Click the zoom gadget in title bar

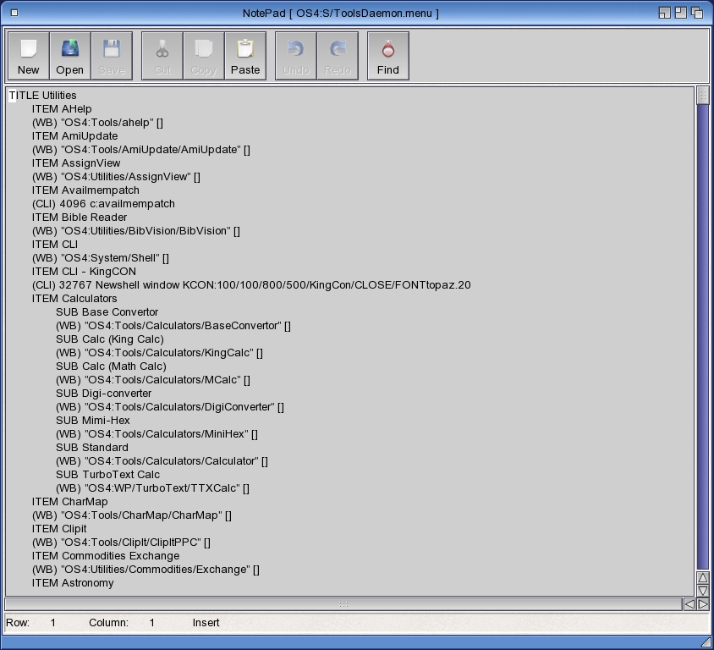coord(680,13)
